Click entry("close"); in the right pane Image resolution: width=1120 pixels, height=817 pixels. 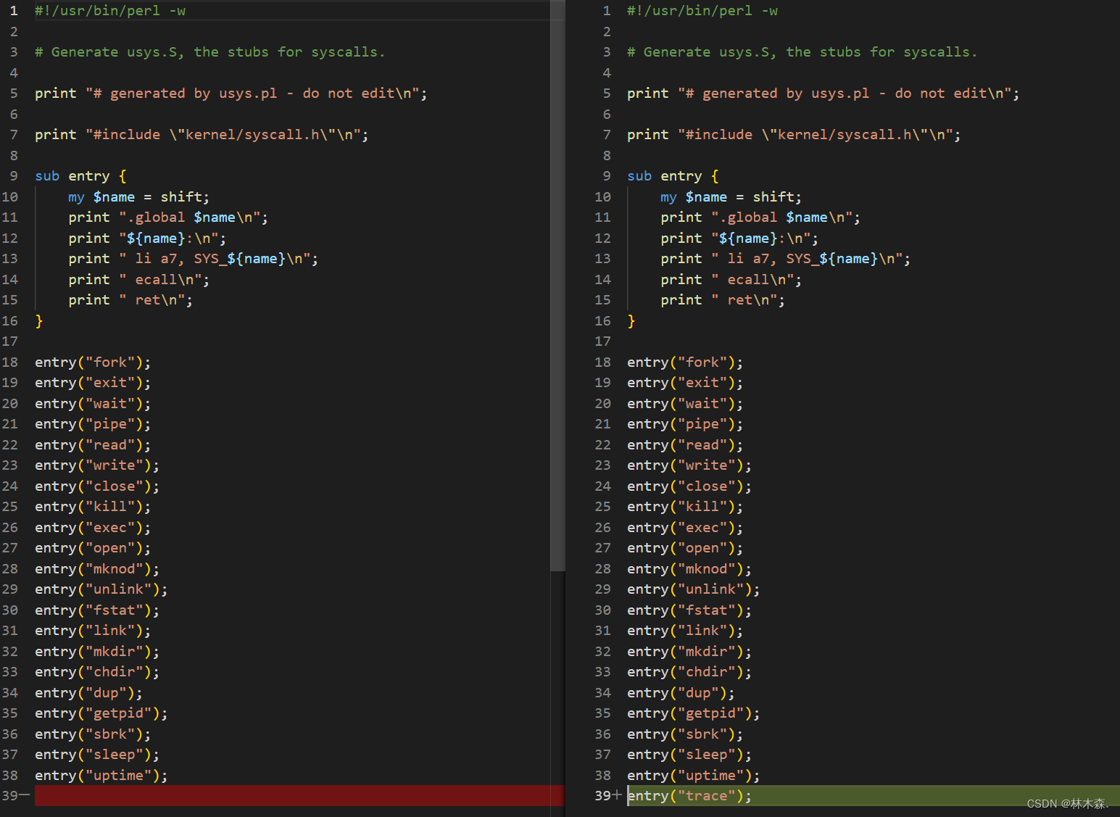[x=689, y=486]
